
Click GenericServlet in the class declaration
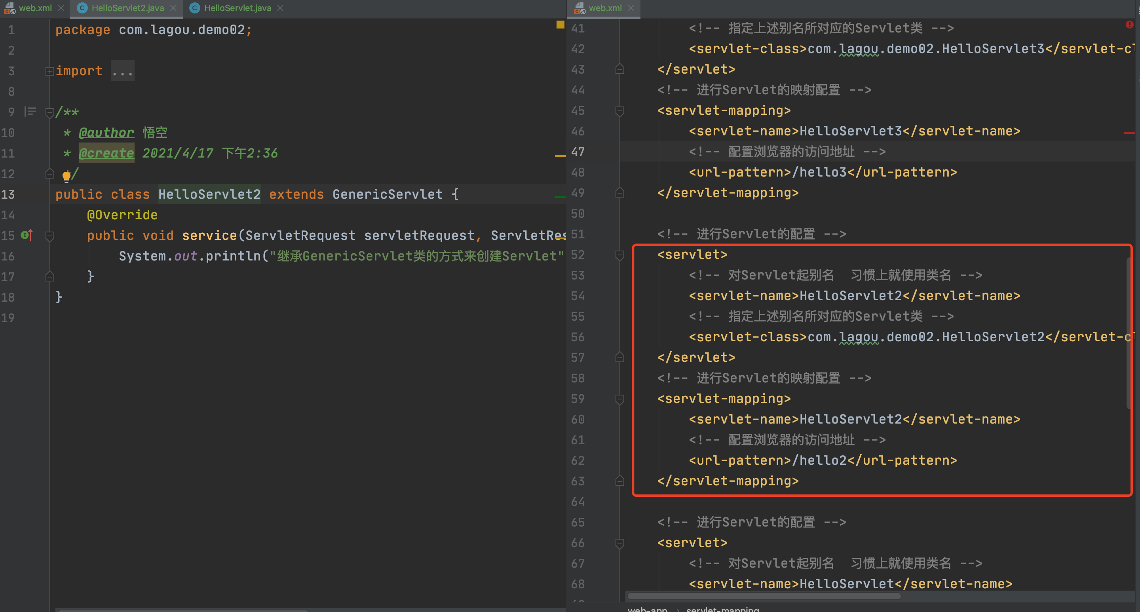[387, 194]
